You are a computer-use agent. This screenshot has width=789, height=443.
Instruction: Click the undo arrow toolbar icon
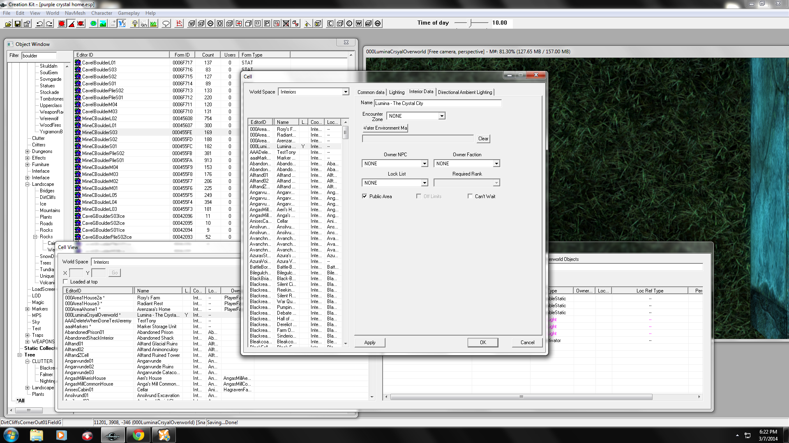coord(40,24)
